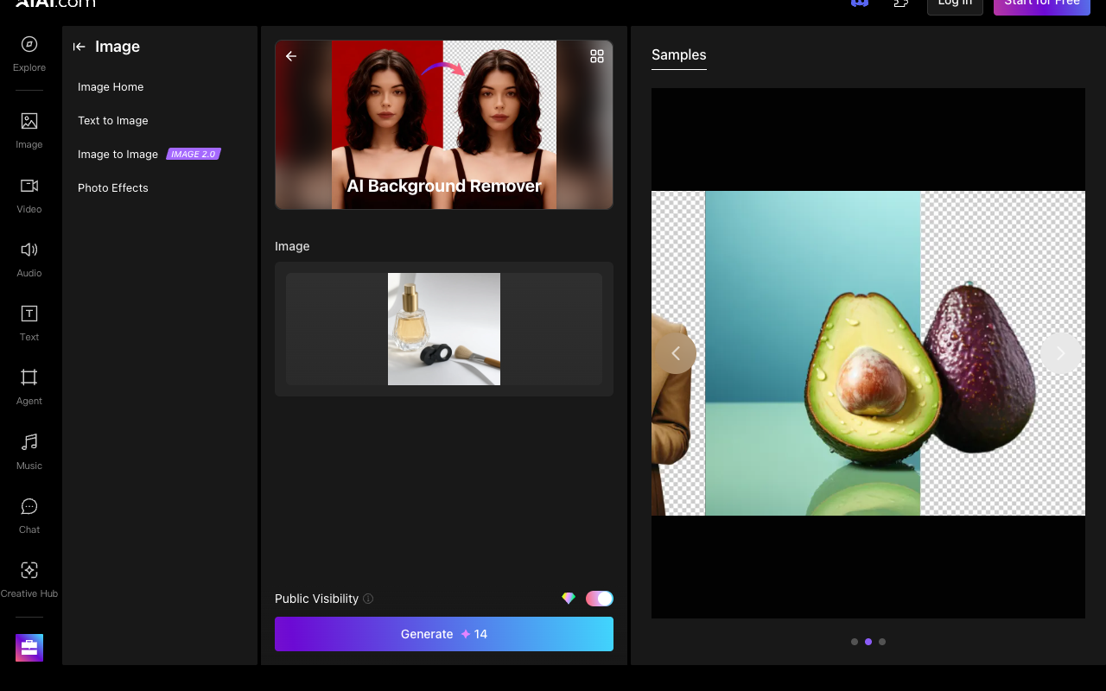
Task: Open the Text tool in sidebar
Action: [x=29, y=322]
